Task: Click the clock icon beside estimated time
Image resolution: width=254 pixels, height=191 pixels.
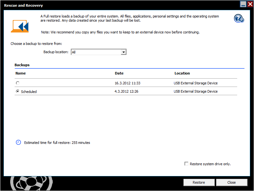Action: 18,142
